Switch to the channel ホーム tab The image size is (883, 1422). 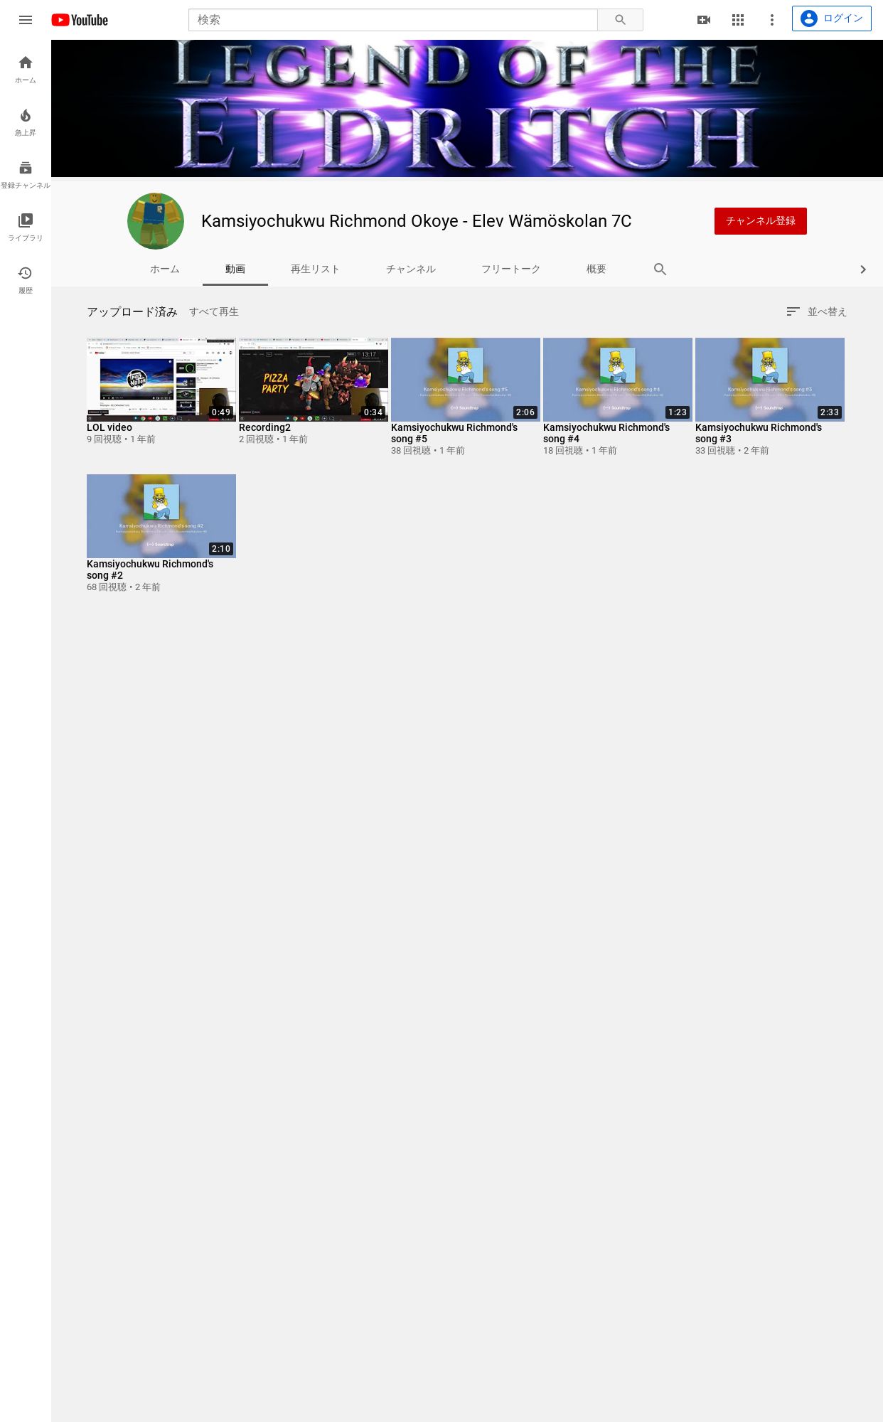point(165,269)
